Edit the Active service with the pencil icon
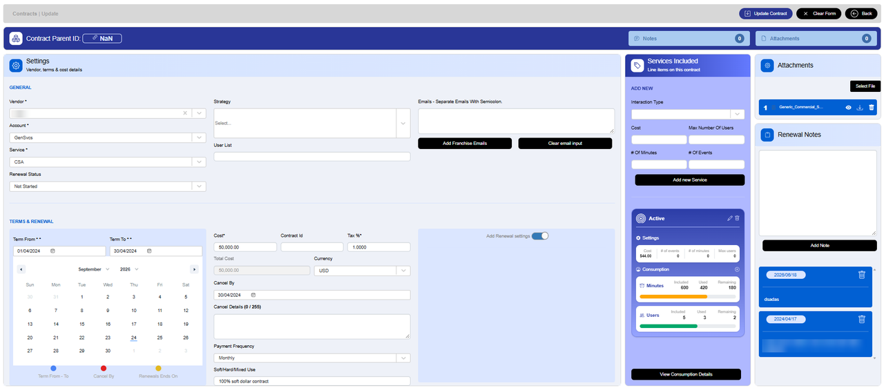 click(730, 218)
